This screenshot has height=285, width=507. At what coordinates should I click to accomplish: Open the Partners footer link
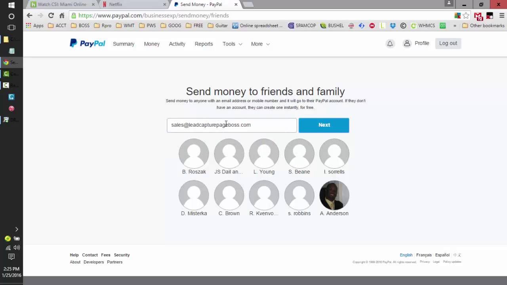tap(114, 262)
